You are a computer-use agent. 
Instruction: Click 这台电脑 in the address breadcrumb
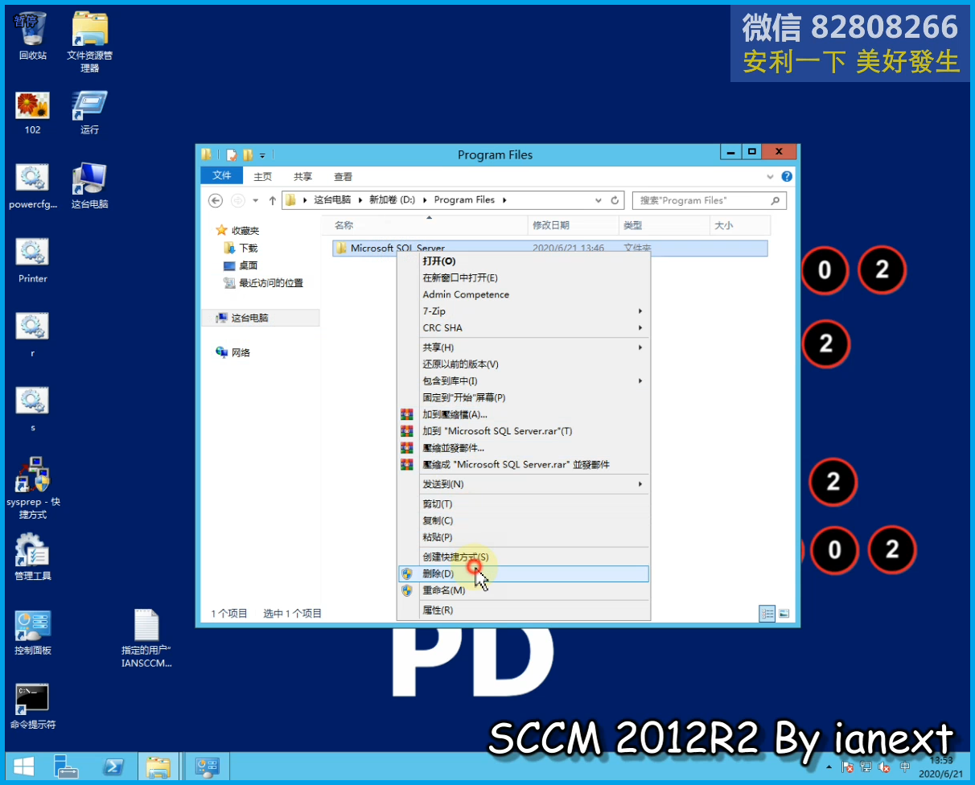pos(332,200)
